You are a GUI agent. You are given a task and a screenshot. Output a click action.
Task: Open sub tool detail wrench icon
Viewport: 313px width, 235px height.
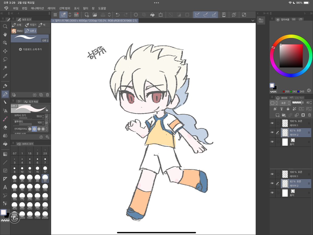47,137
